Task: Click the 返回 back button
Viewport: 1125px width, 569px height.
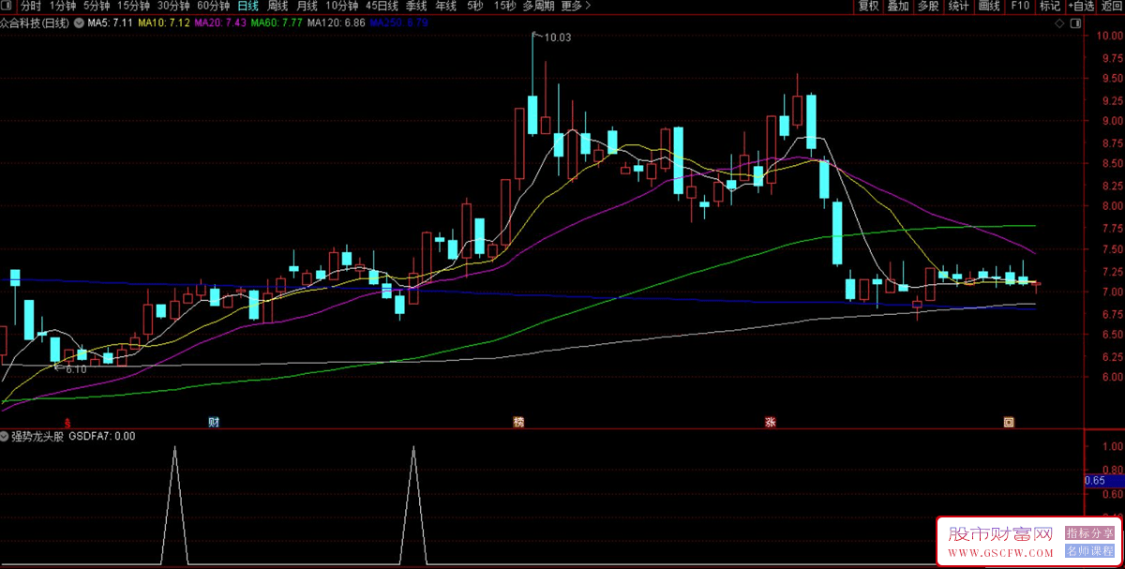Action: (1112, 6)
